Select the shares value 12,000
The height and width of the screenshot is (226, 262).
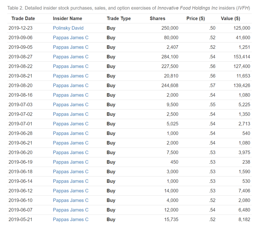[x=171, y=210]
